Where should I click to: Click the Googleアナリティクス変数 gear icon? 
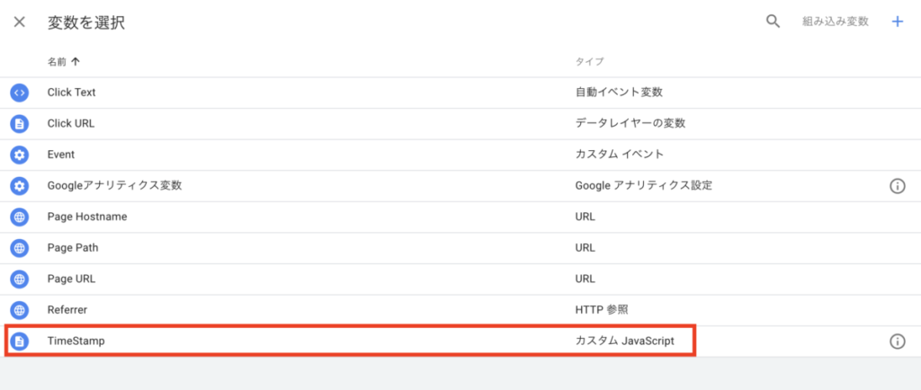20,186
